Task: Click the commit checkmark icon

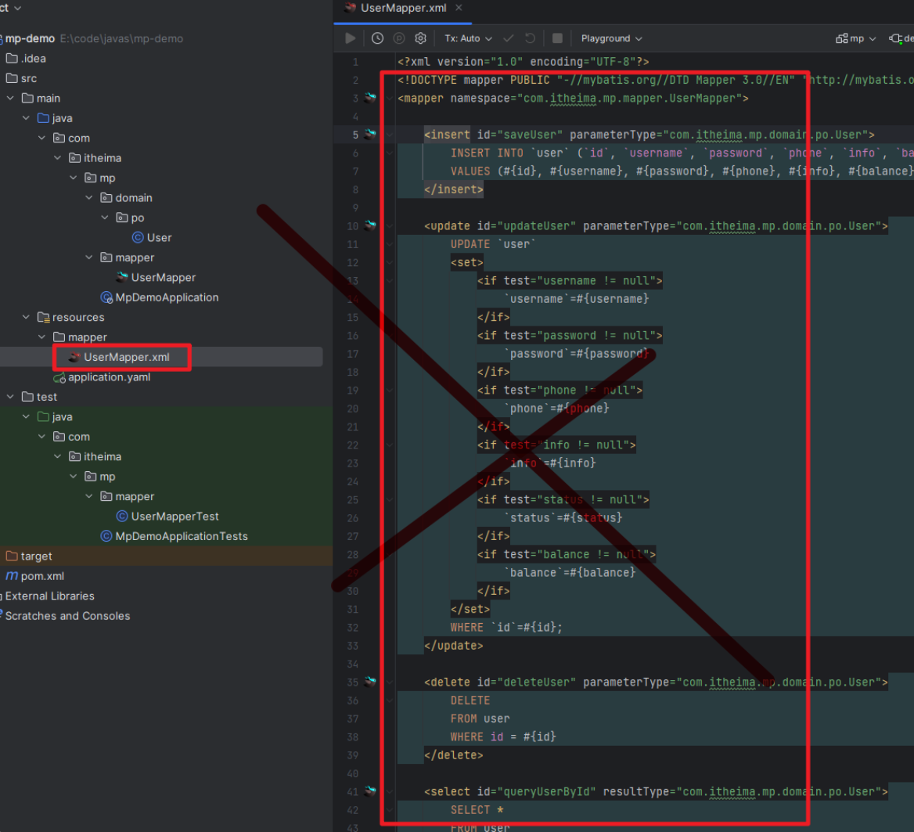Action: [x=509, y=38]
